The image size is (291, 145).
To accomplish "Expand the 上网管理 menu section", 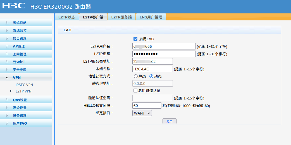I will [x=26, y=54].
